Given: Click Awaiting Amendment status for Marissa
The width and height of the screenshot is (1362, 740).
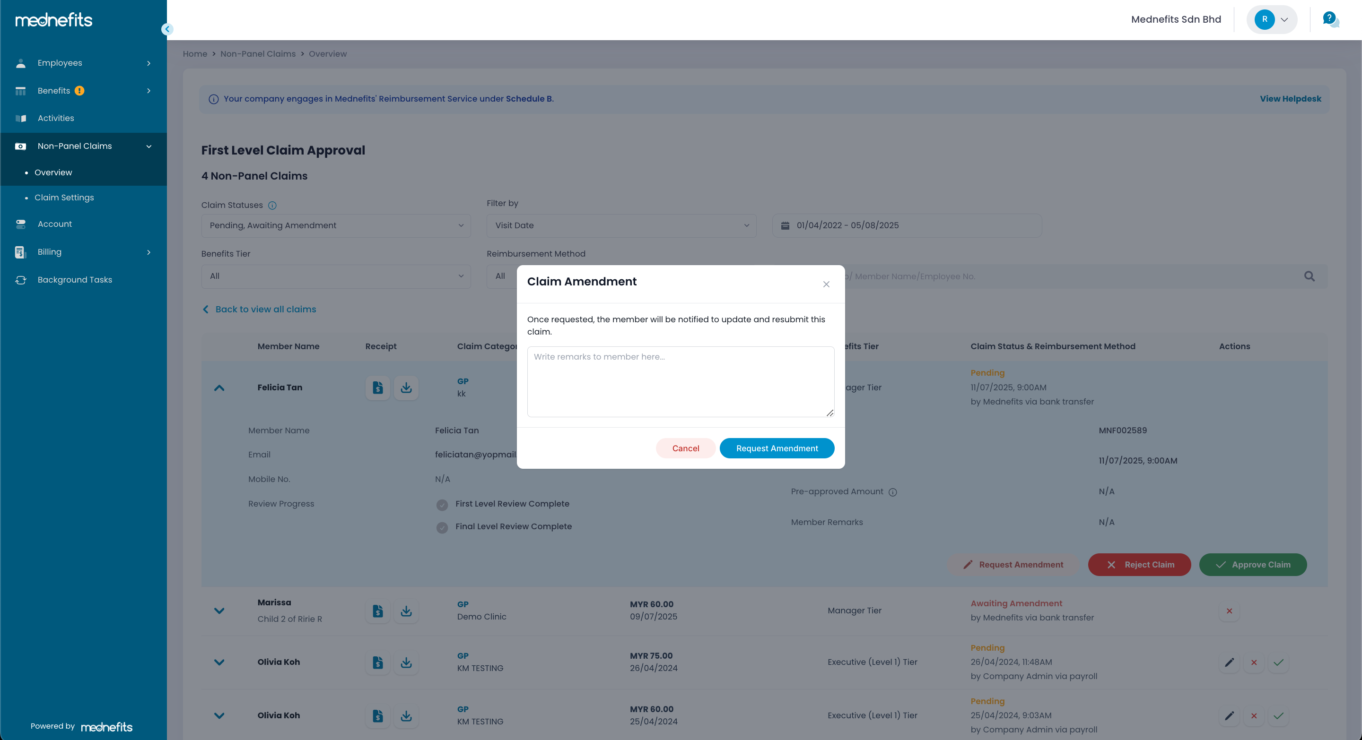Looking at the screenshot, I should click(1016, 604).
